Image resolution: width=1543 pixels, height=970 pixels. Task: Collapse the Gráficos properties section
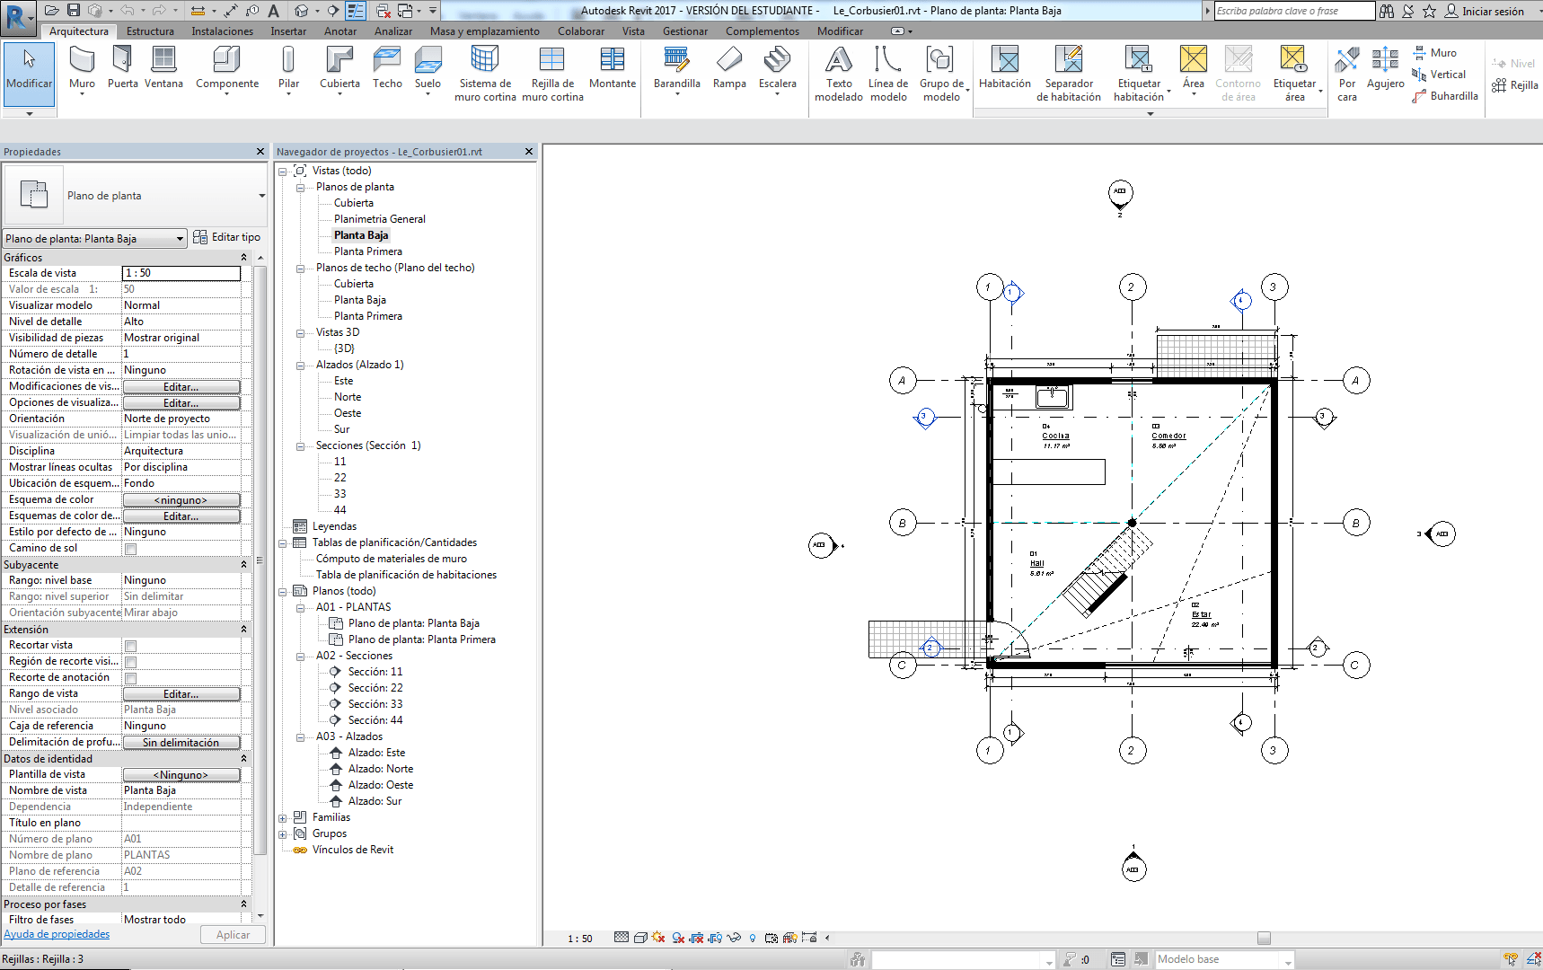click(x=243, y=258)
